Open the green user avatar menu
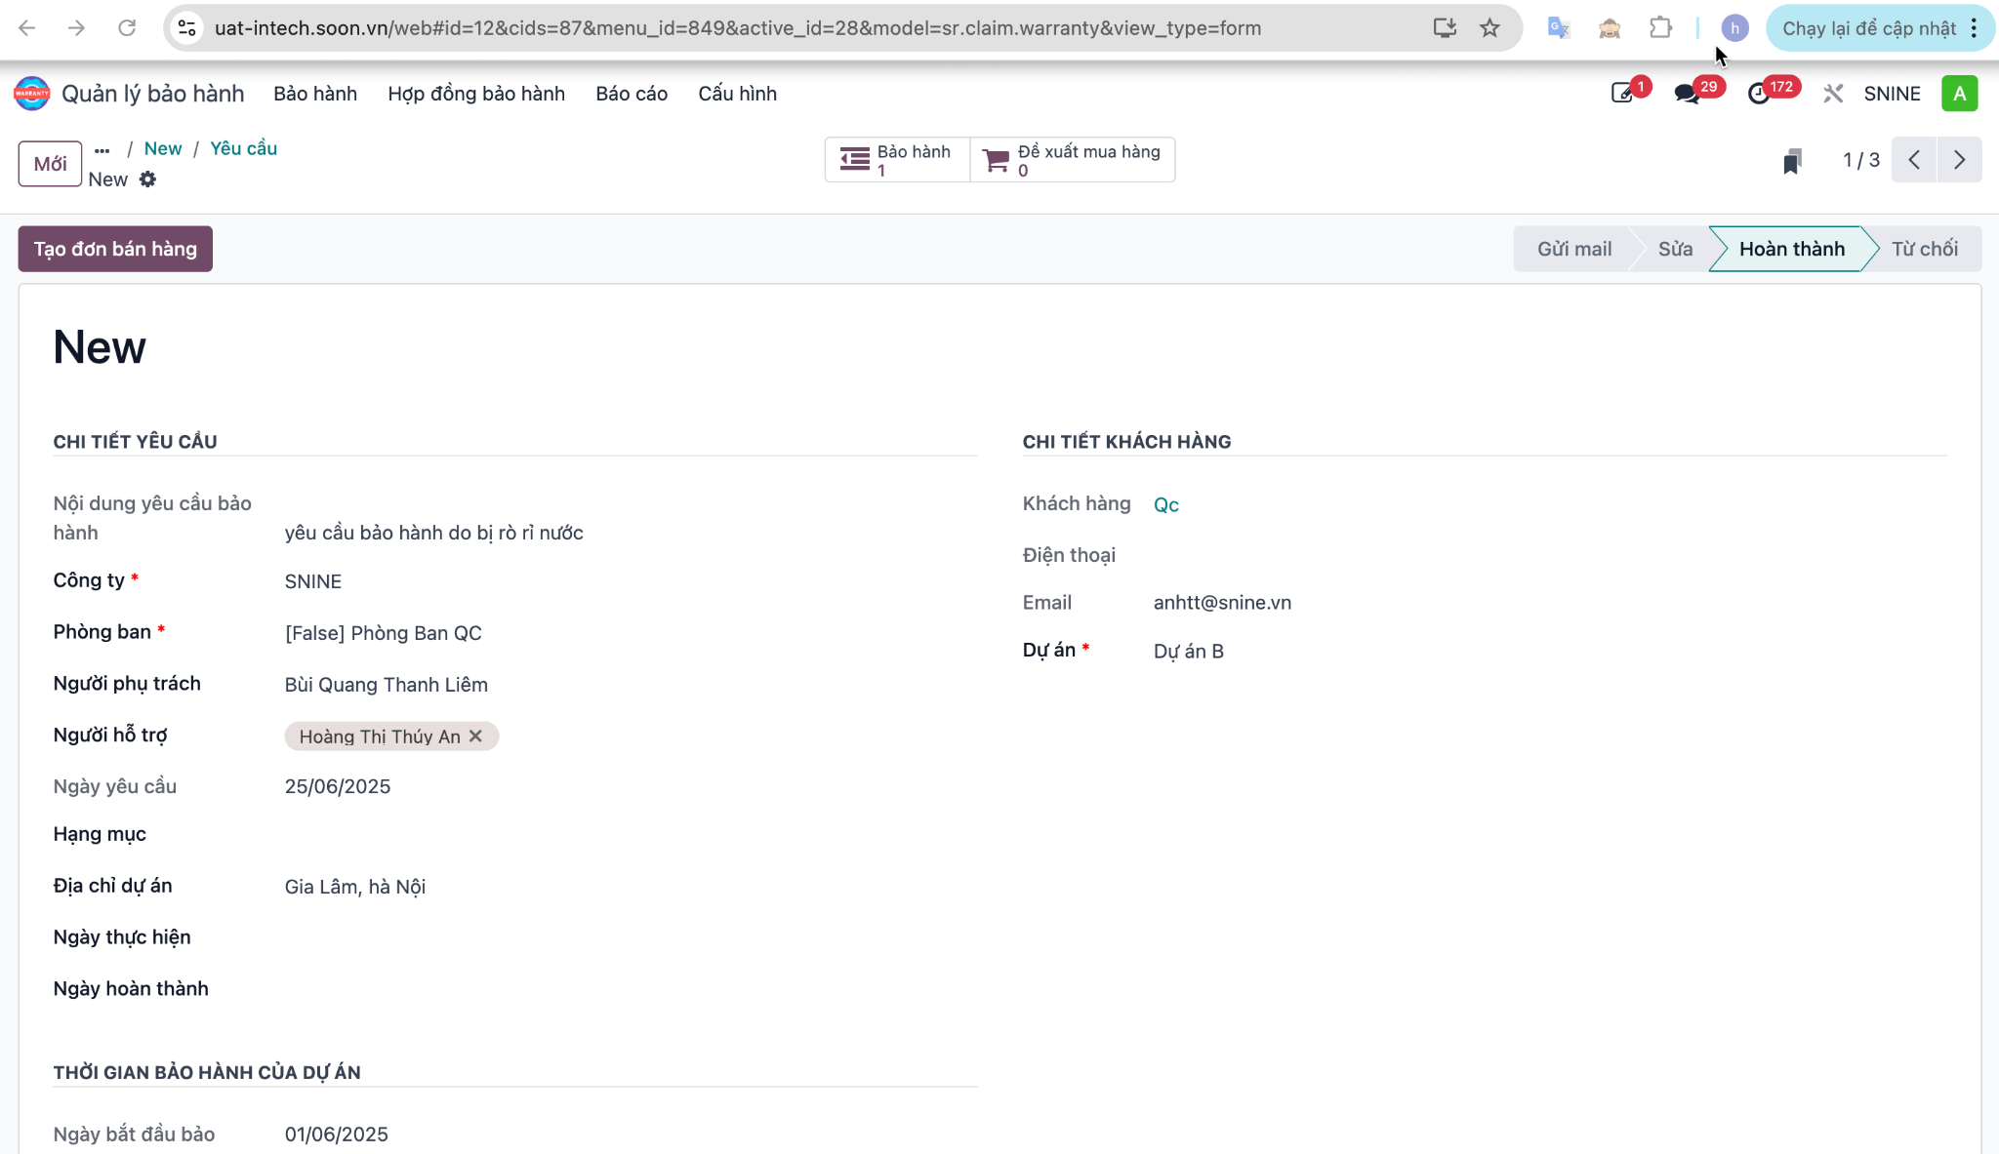This screenshot has height=1154, width=1999. (x=1959, y=94)
